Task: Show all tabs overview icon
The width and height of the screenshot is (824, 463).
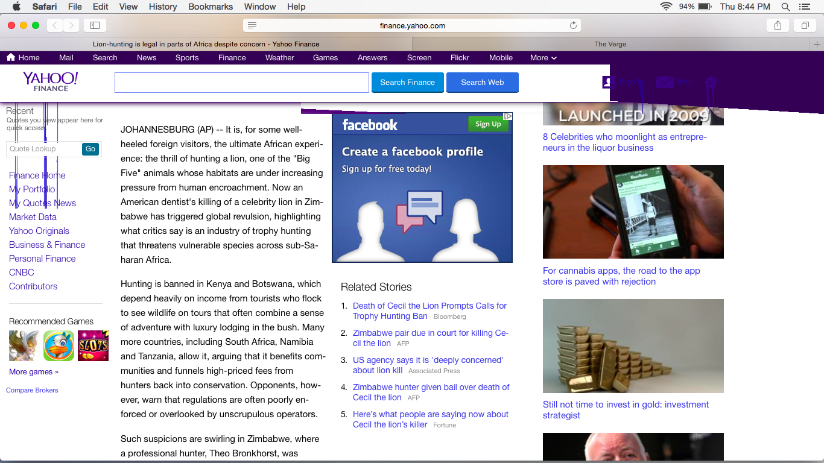Action: point(805,25)
